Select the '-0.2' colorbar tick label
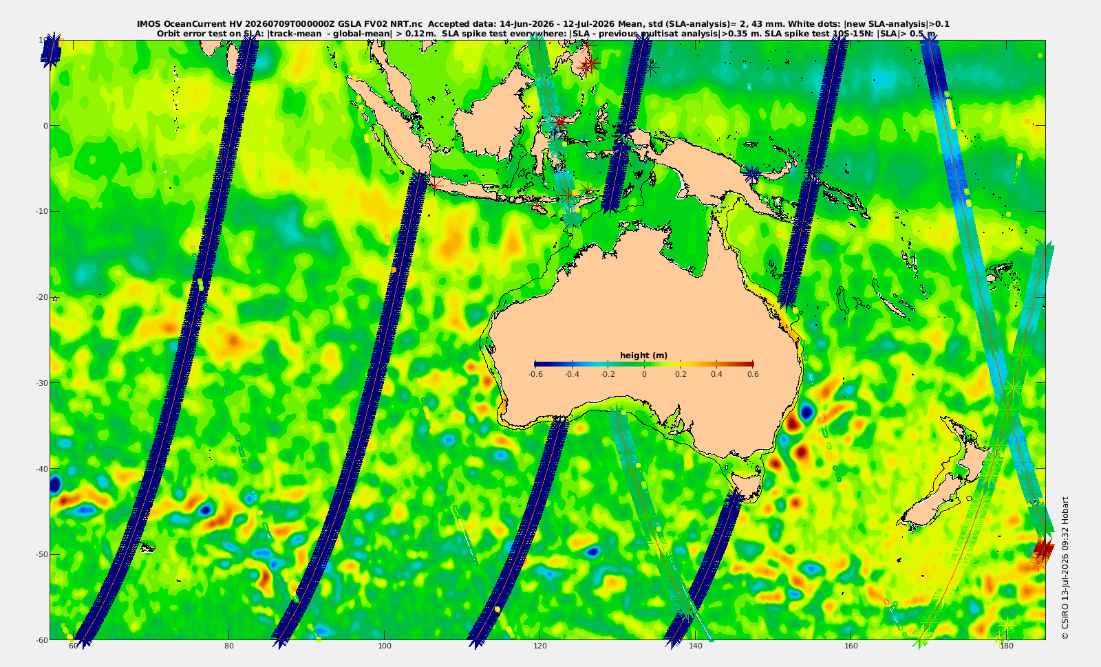 (608, 375)
